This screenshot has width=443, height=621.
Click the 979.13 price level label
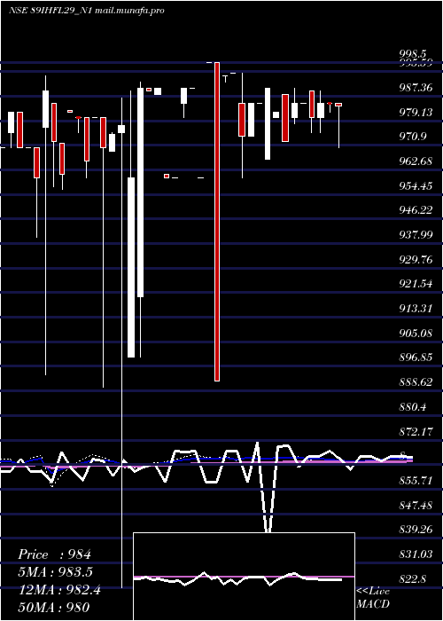coord(416,113)
